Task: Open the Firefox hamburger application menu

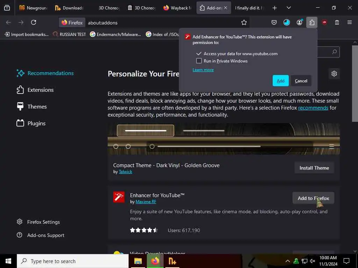Action: [350, 22]
